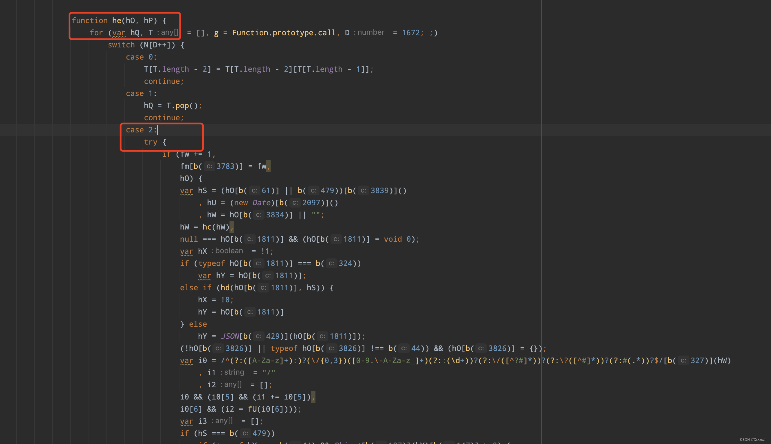Click the void 0 expression
Viewport: 771px width, 444px height.
397,239
